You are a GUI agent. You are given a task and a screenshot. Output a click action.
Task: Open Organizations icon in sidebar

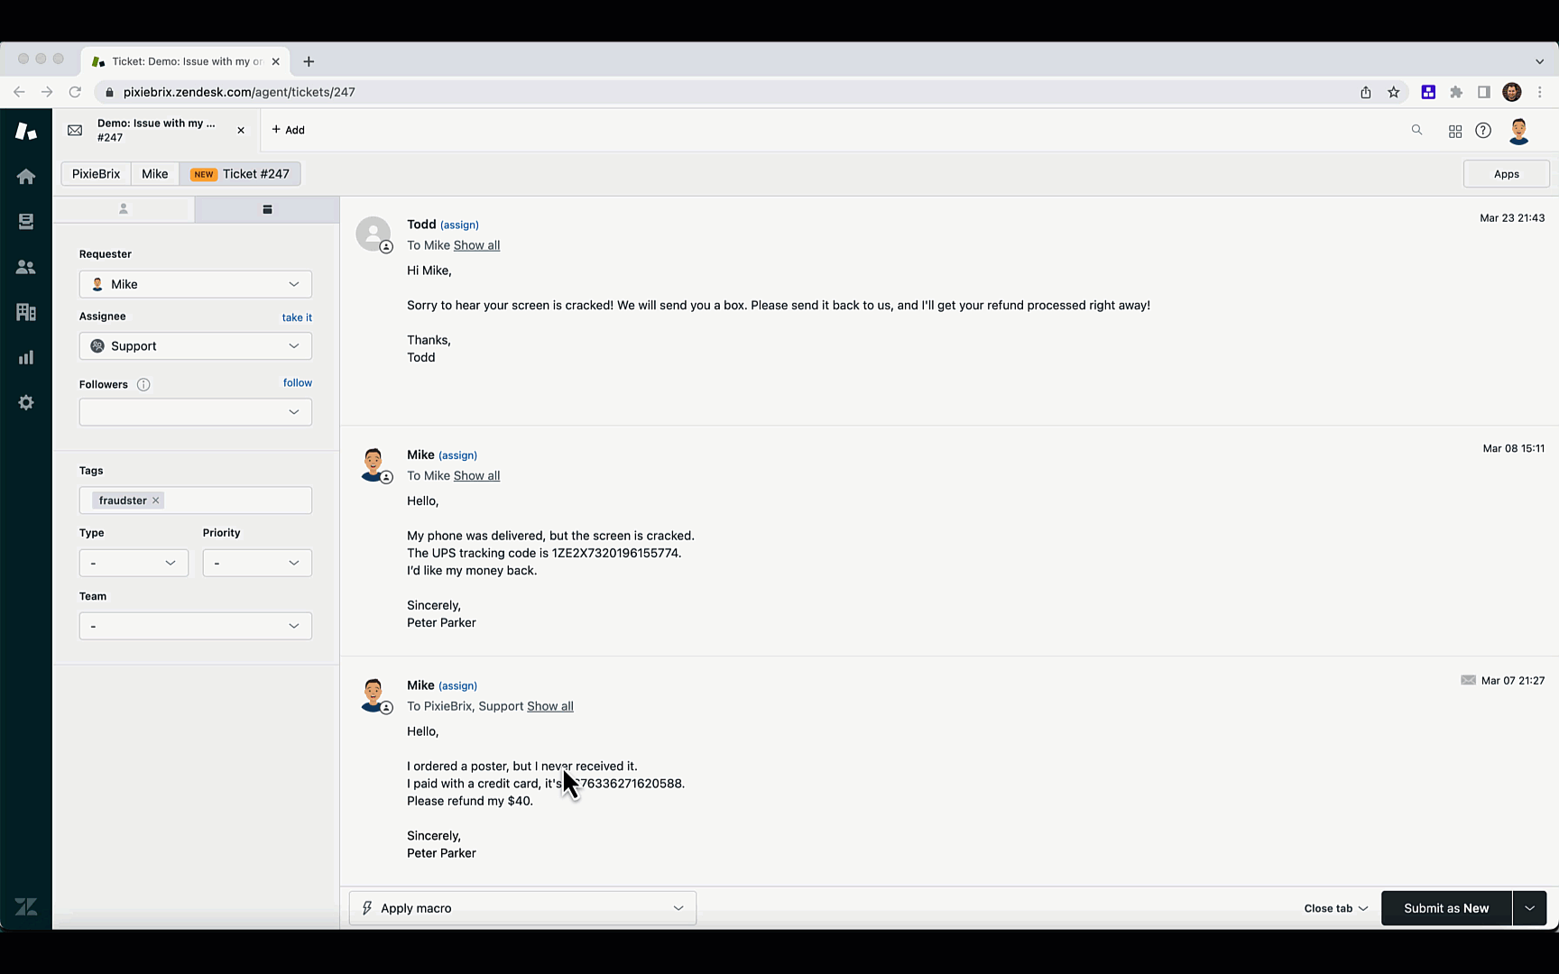pyautogui.click(x=26, y=312)
